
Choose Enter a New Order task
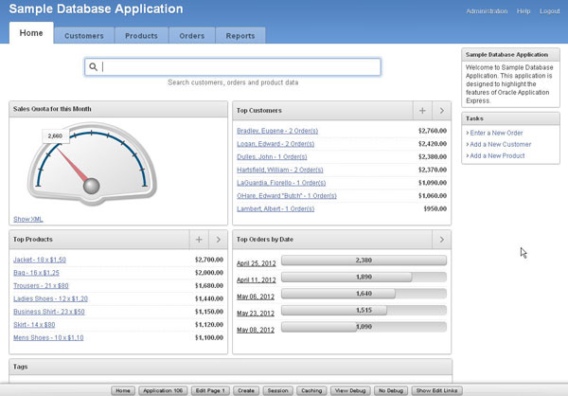(x=496, y=133)
